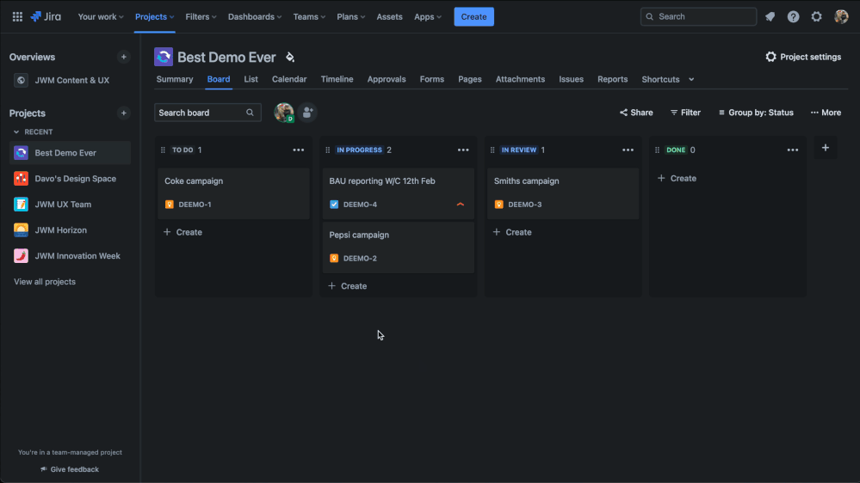860x483 pixels.
Task: Open the Group by: Status dropdown
Action: (756, 113)
